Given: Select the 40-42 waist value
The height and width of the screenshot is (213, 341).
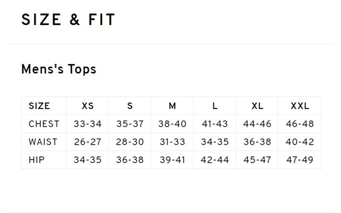Looking at the screenshot, I should (x=300, y=142).
